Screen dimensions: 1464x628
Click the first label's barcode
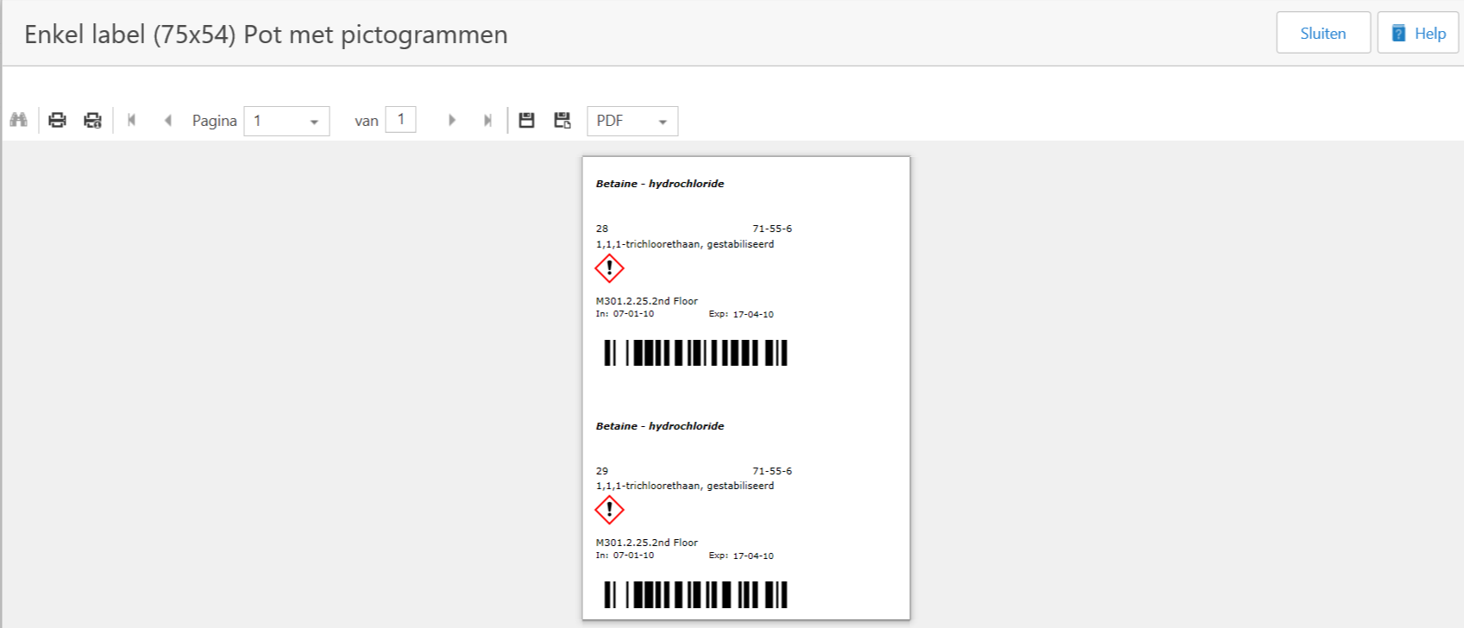pyautogui.click(x=695, y=353)
